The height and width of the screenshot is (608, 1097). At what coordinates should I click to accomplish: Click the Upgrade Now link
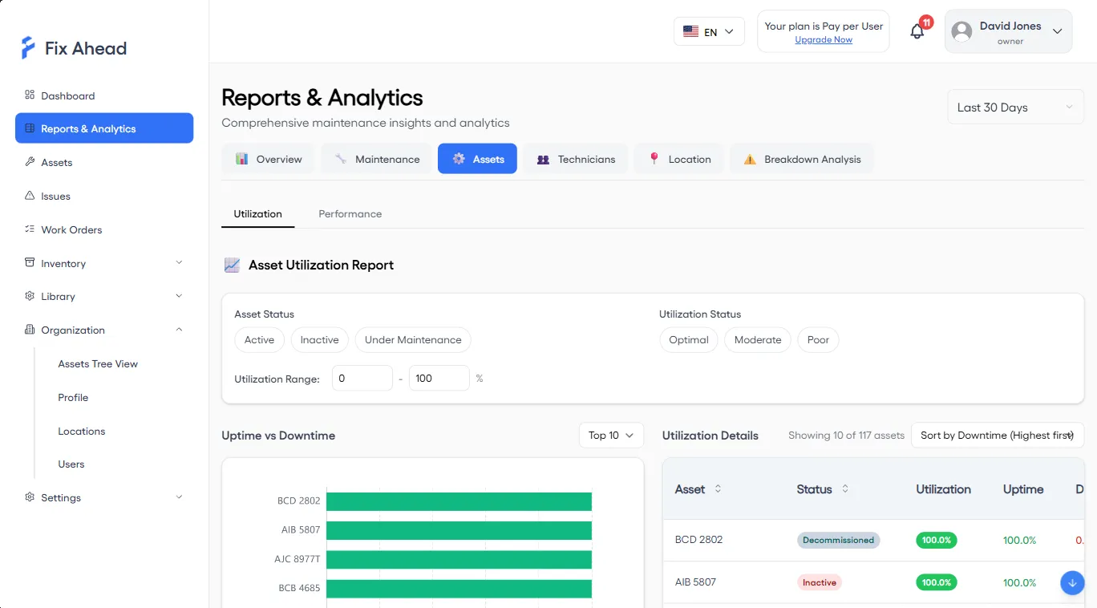coord(823,39)
